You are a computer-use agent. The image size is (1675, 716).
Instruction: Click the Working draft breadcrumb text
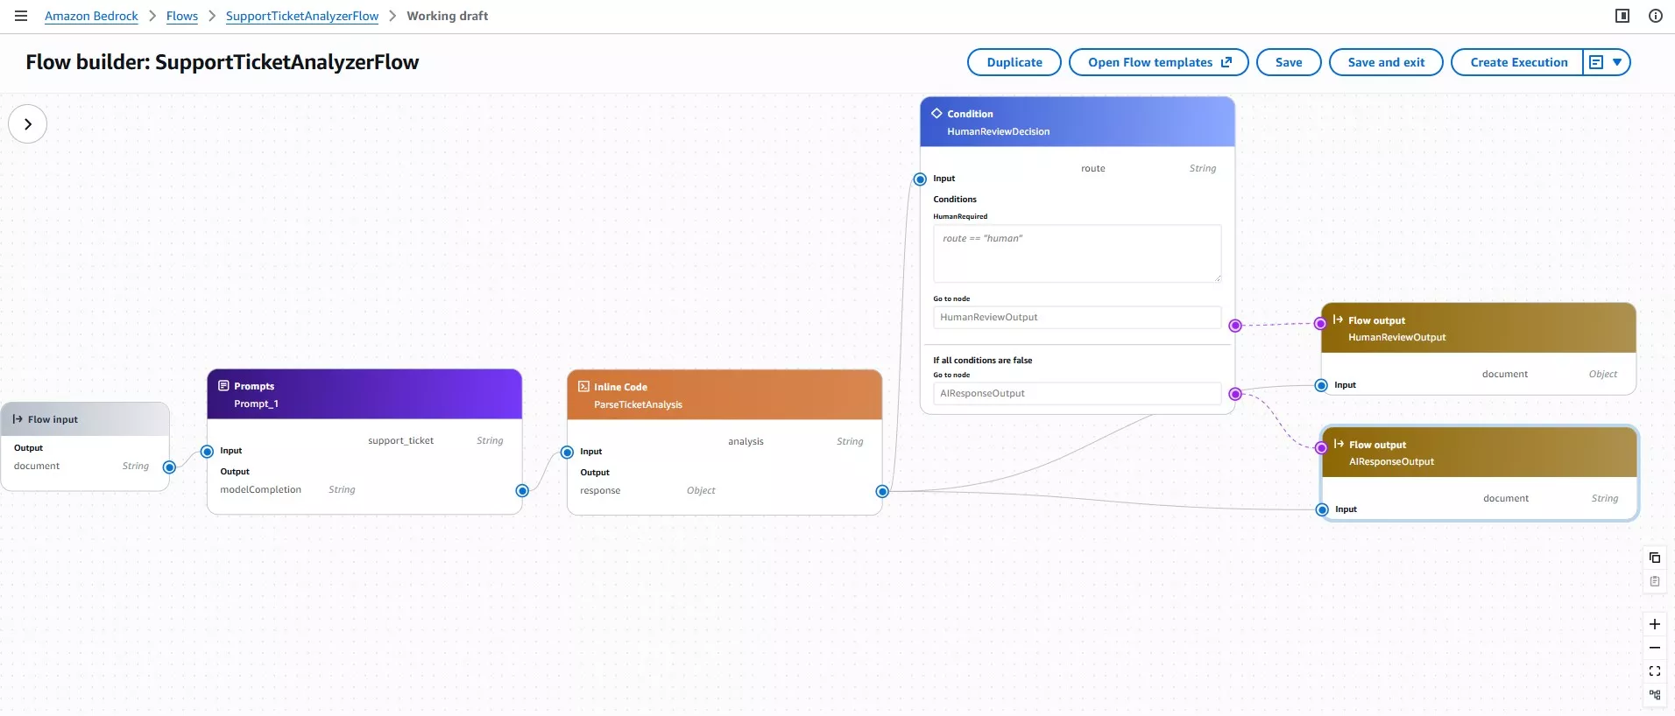pyautogui.click(x=447, y=16)
